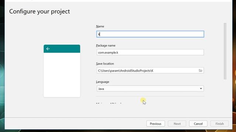Viewport: 236px width, 132px height.
Task: Click the Cancel button
Action: pos(198,124)
